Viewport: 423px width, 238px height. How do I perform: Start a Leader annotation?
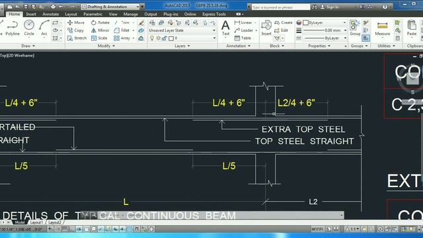click(x=244, y=30)
